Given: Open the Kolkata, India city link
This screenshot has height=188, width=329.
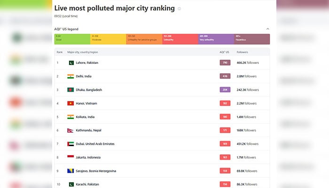Looking at the screenshot, I should coord(86,117).
